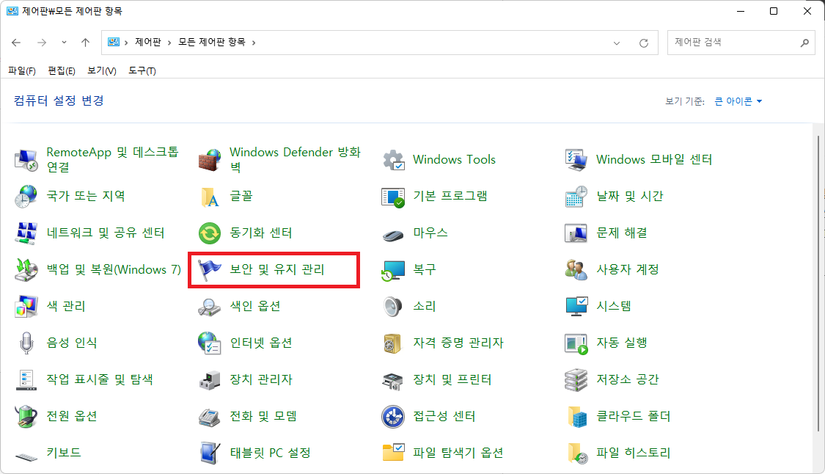Open 장치 및 프린터 icon

pyautogui.click(x=393, y=381)
